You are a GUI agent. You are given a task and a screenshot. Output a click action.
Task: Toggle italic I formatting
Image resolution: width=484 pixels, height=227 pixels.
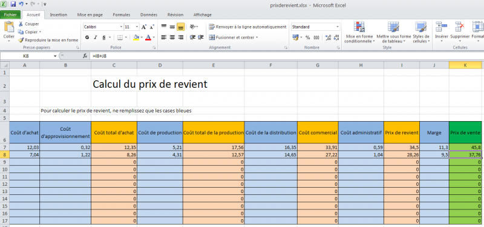96,38
